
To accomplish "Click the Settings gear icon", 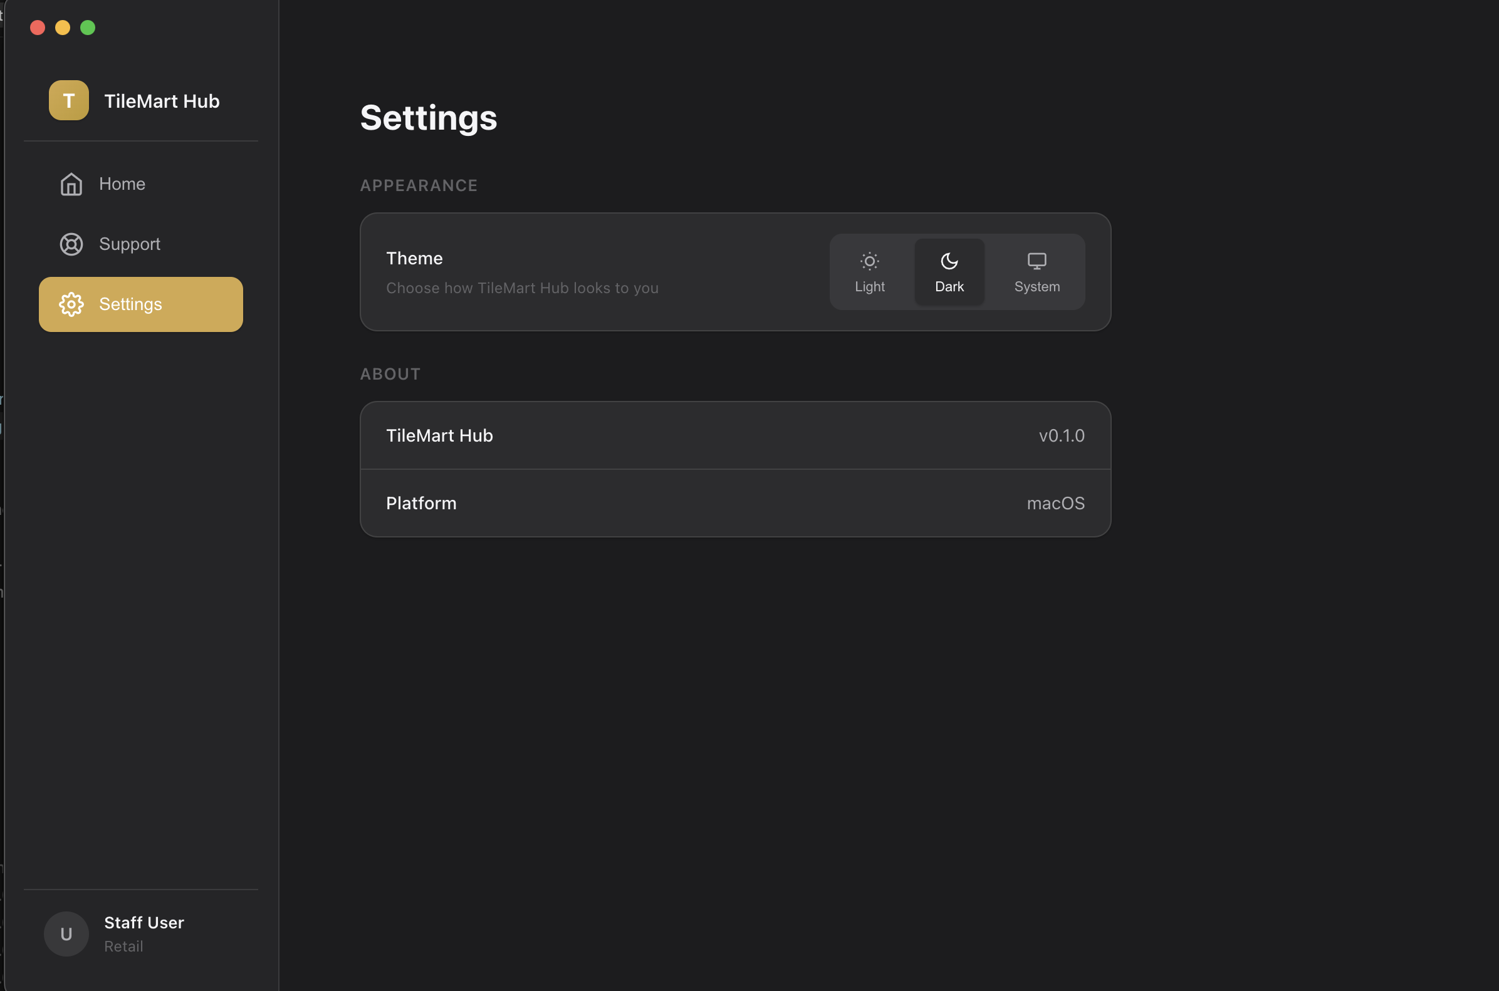I will point(71,304).
